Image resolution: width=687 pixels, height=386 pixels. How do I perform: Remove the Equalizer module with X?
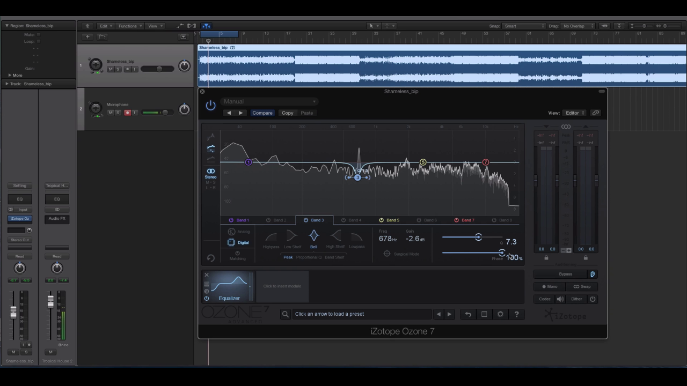click(x=206, y=275)
